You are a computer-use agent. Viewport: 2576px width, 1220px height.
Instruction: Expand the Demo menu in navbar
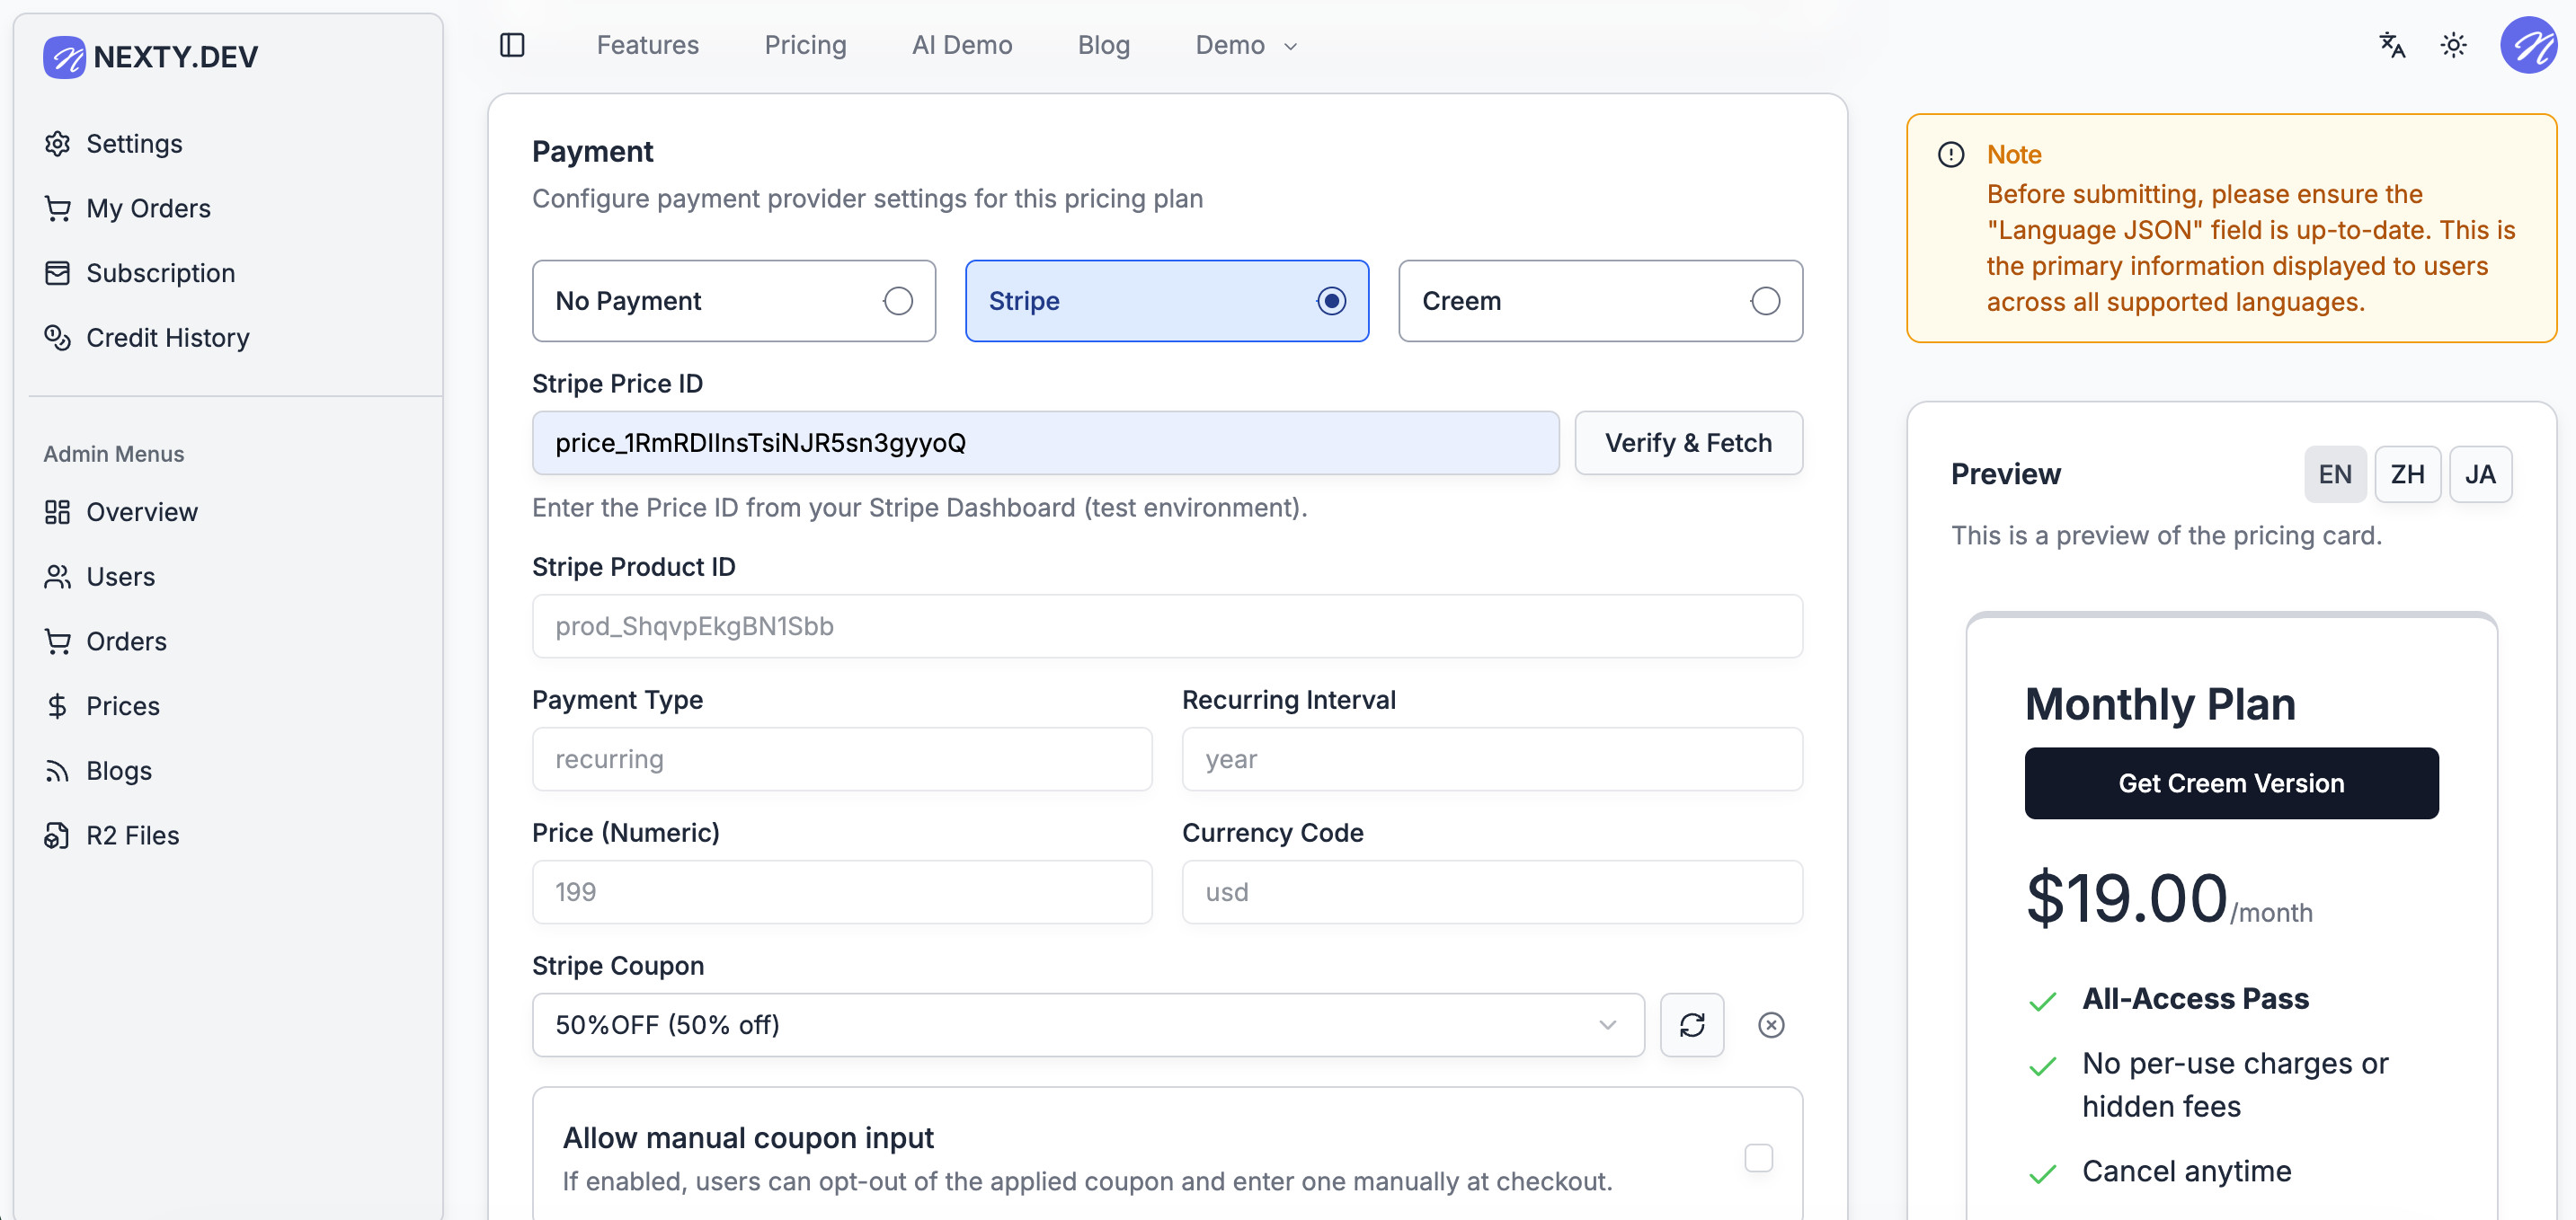[x=1245, y=45]
